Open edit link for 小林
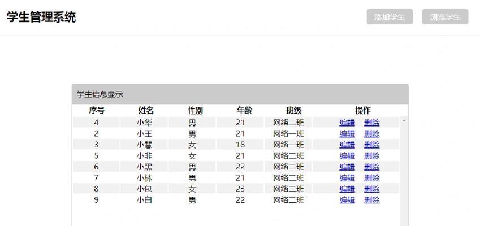 click(x=347, y=177)
